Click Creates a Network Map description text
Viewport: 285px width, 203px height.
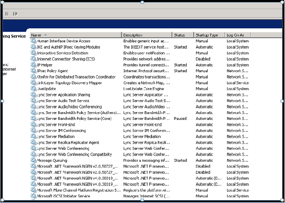pyautogui.click(x=146, y=83)
